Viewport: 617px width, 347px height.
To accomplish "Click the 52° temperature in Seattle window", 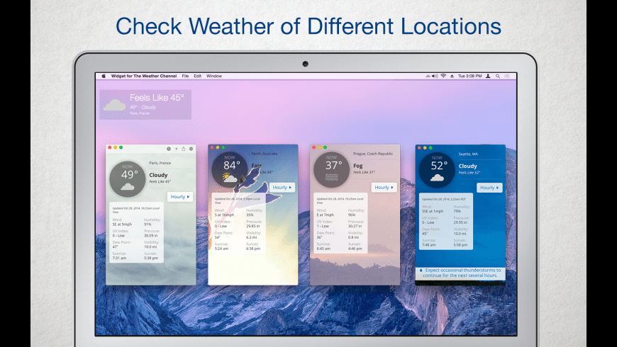I will 439,166.
